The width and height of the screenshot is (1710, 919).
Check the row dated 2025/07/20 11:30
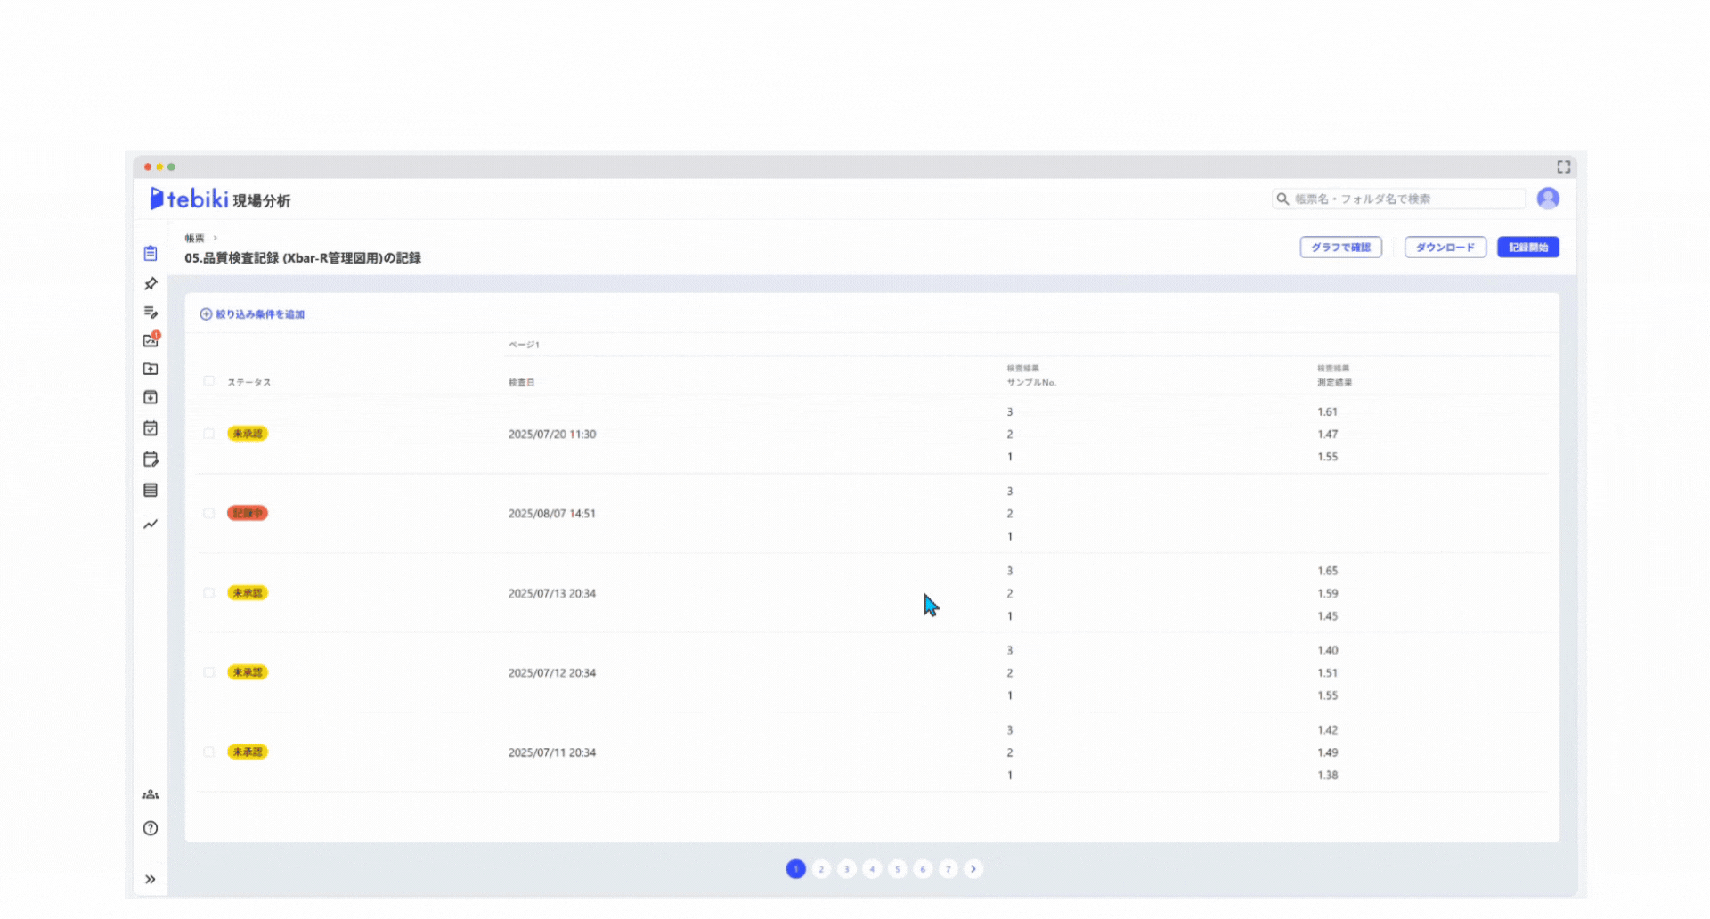coord(208,434)
